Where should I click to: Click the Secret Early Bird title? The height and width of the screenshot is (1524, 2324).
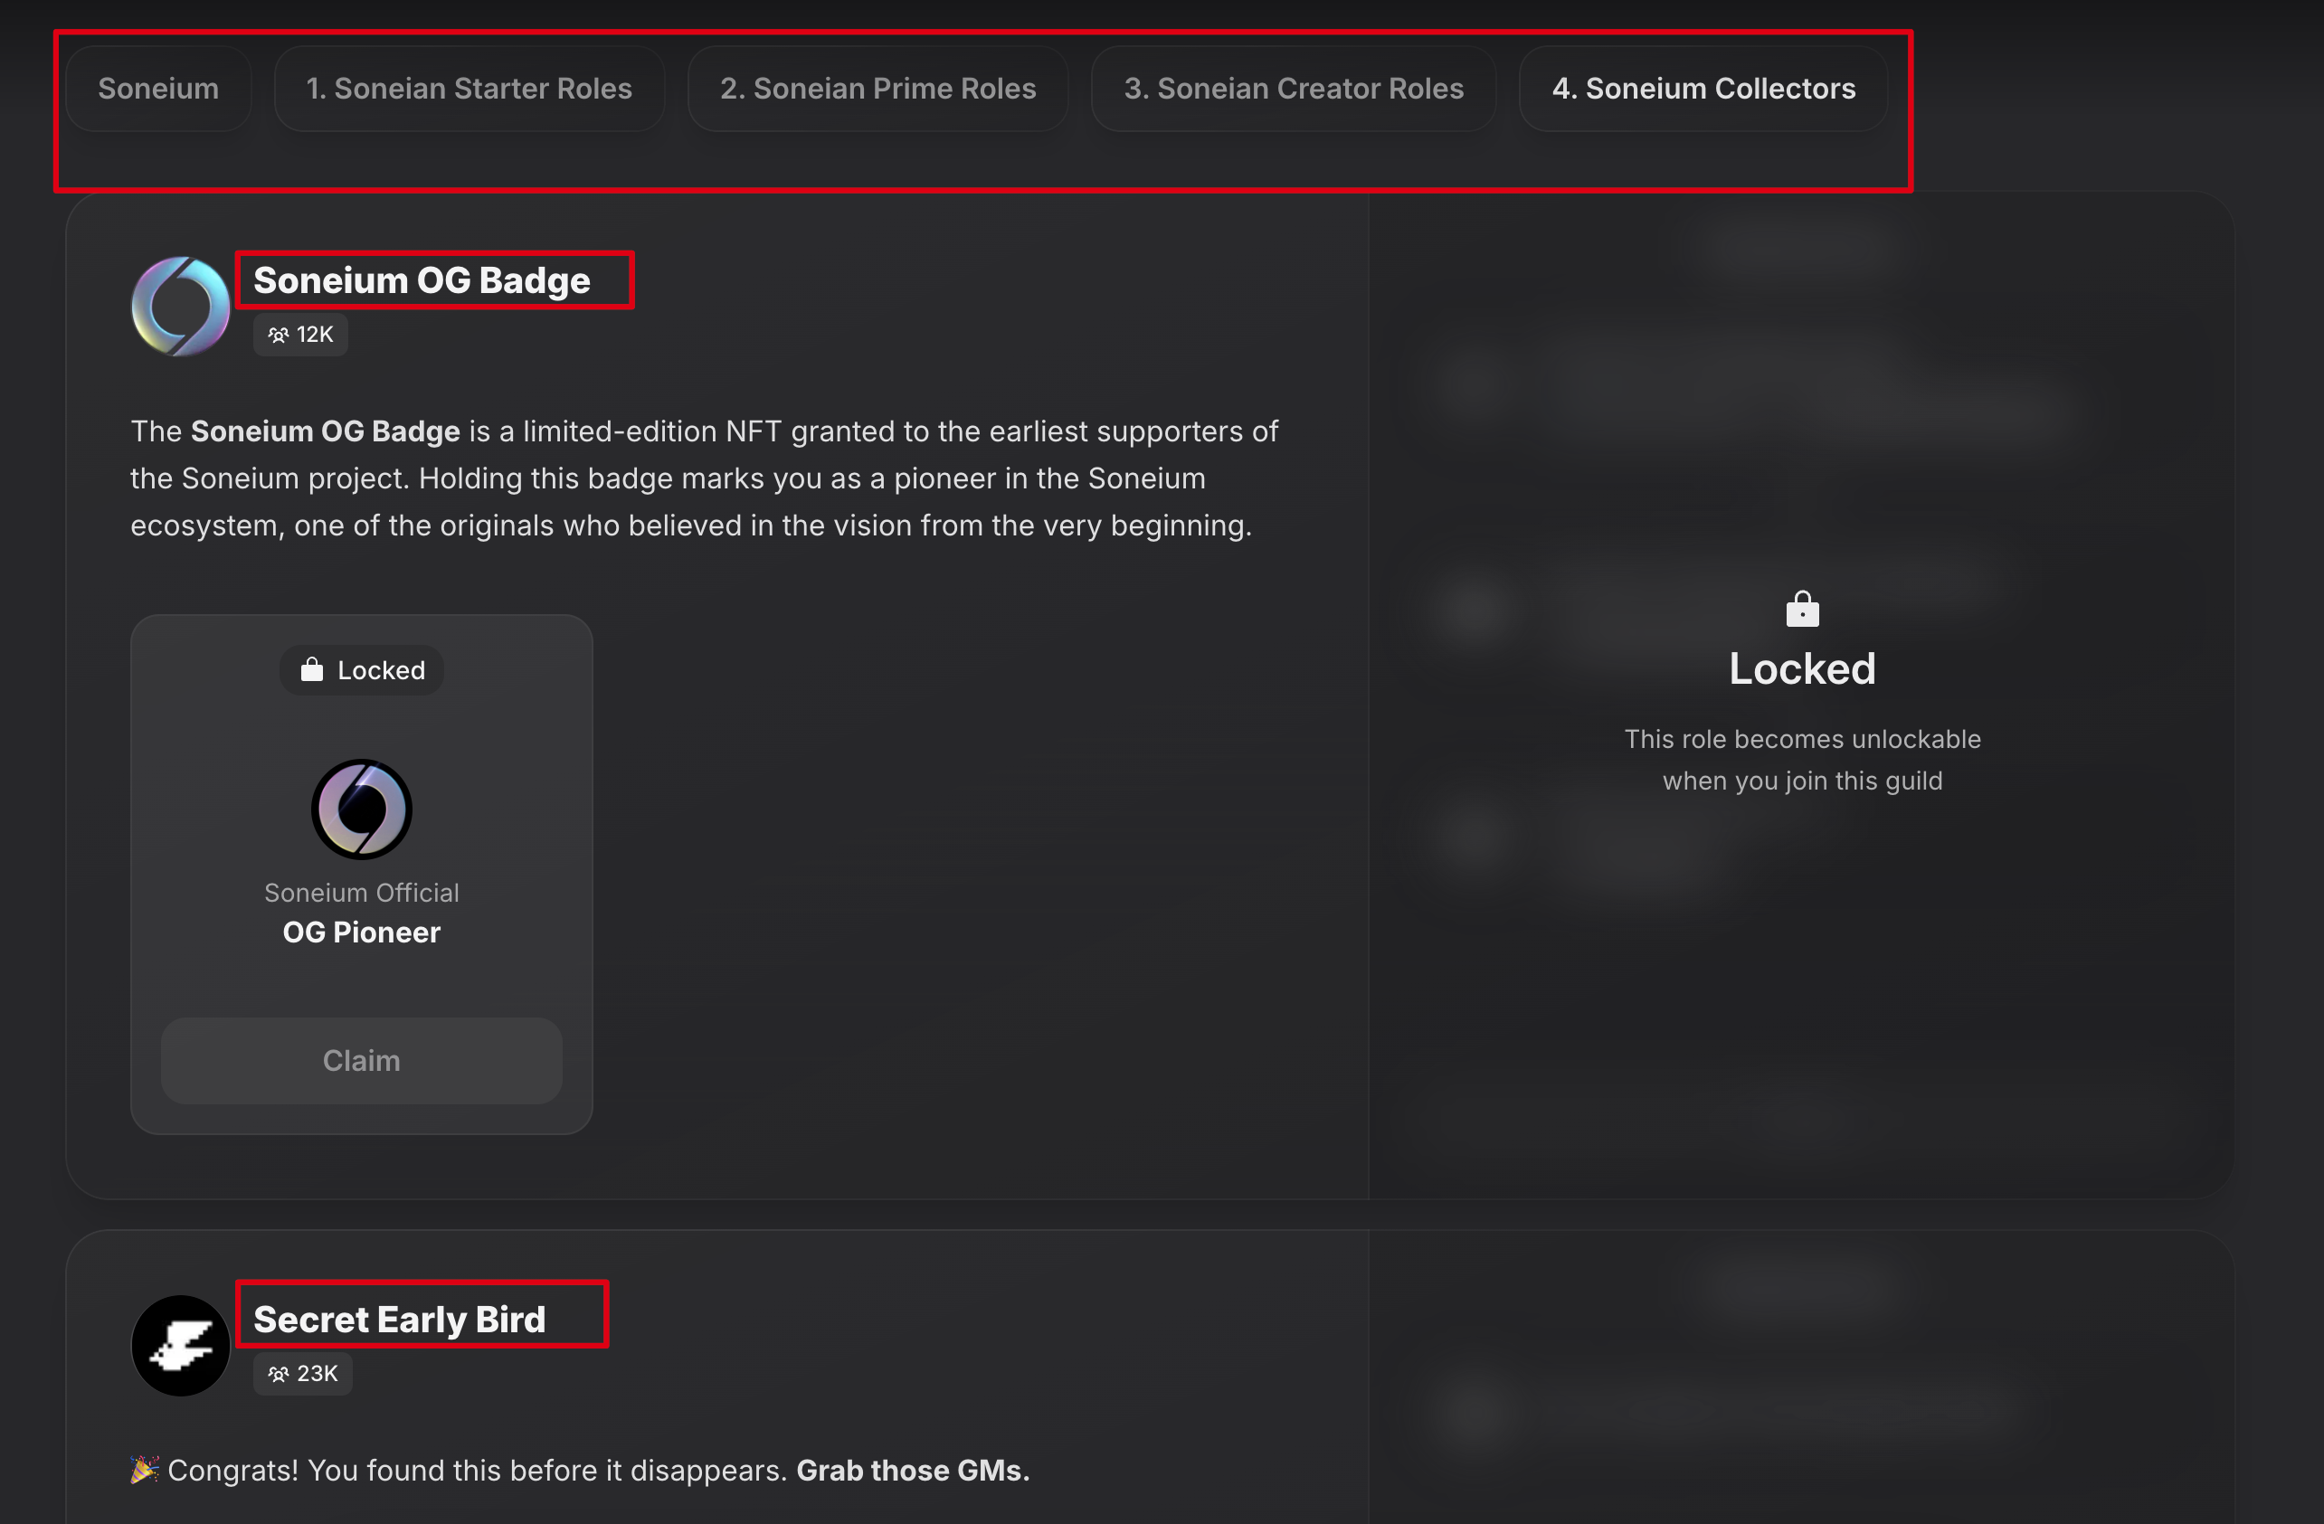[399, 1320]
